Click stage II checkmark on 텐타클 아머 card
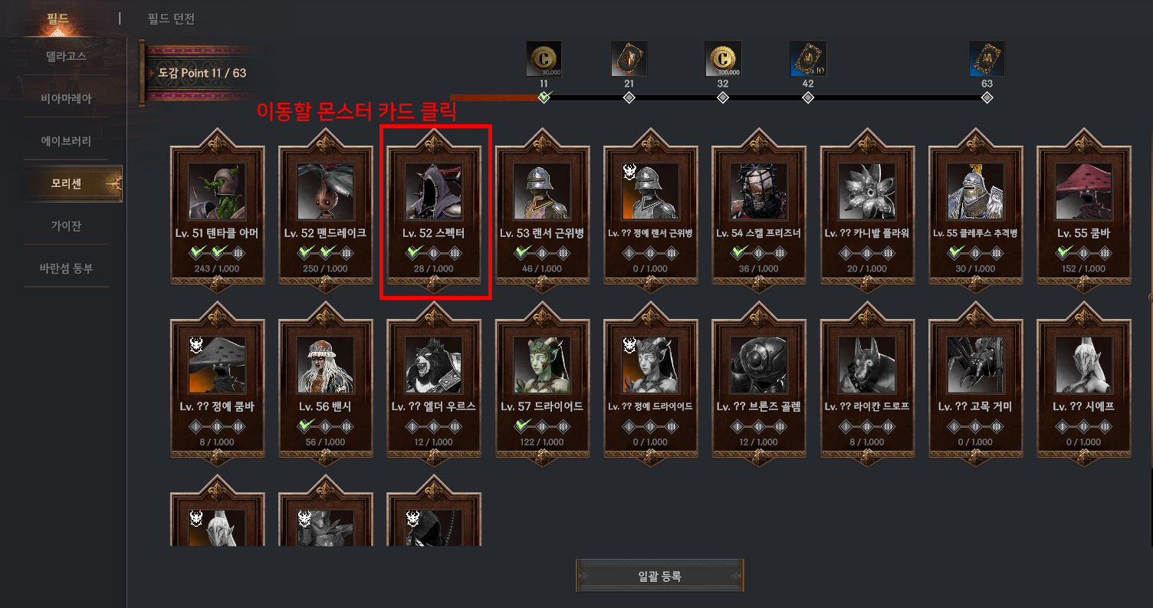 coord(218,252)
